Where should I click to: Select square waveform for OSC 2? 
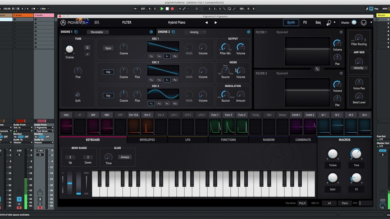click(x=175, y=80)
